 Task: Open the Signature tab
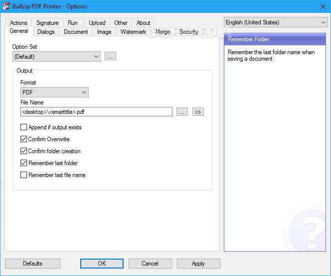pos(47,22)
